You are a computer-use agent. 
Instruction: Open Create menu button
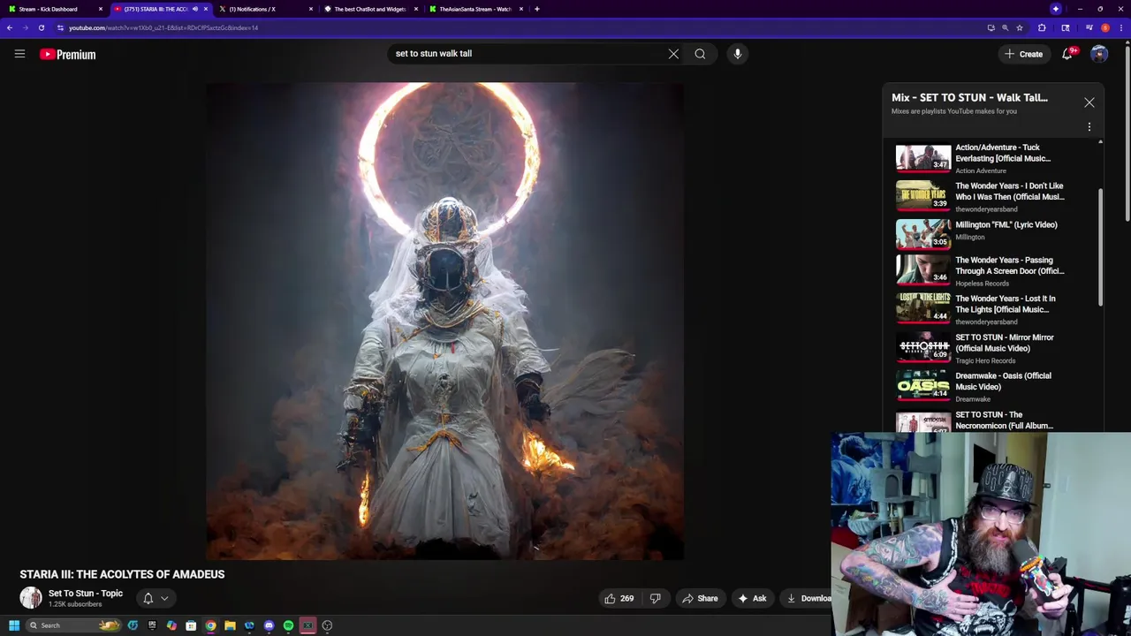point(1023,54)
